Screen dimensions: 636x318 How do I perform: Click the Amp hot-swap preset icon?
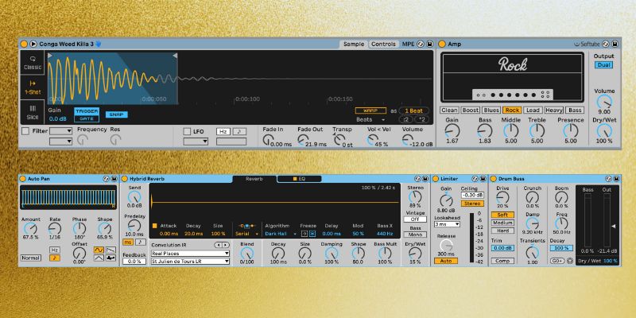click(606, 44)
